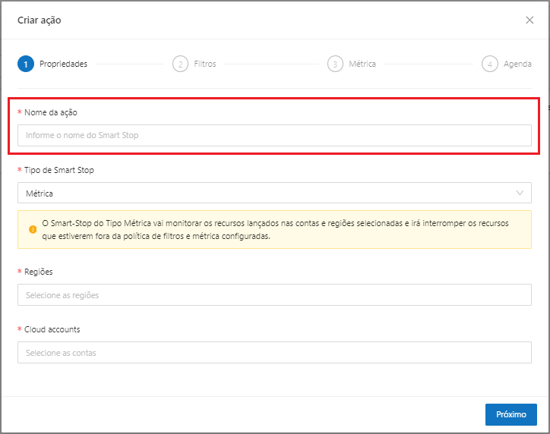
Task: Focus the Nome da ação text field
Action: tap(274, 136)
